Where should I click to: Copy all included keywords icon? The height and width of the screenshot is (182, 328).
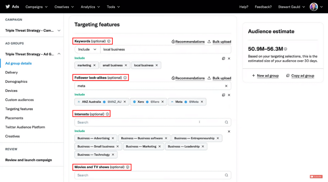point(223,59)
